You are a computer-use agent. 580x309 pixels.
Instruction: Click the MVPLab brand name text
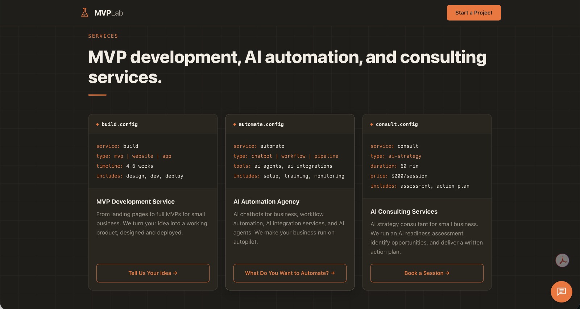[108, 13]
